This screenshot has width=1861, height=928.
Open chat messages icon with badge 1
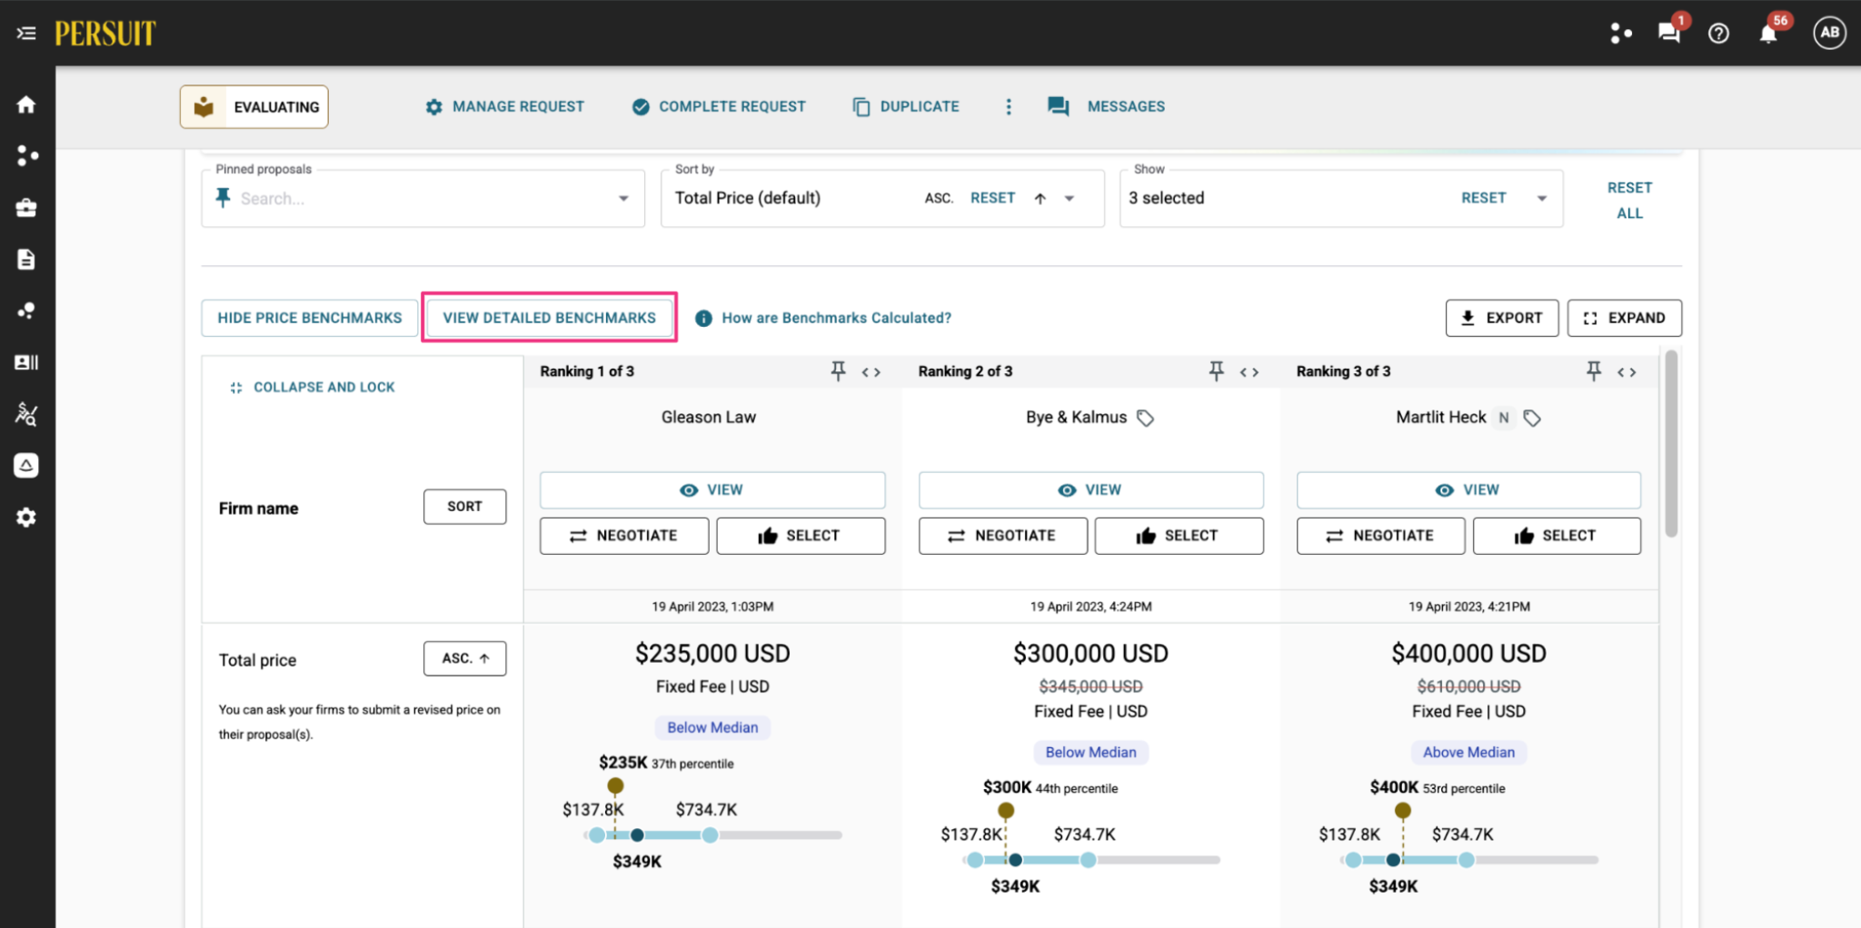point(1668,34)
